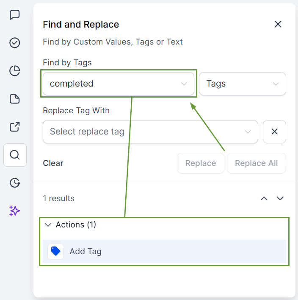Go to previous result with up chevron

click(x=264, y=198)
